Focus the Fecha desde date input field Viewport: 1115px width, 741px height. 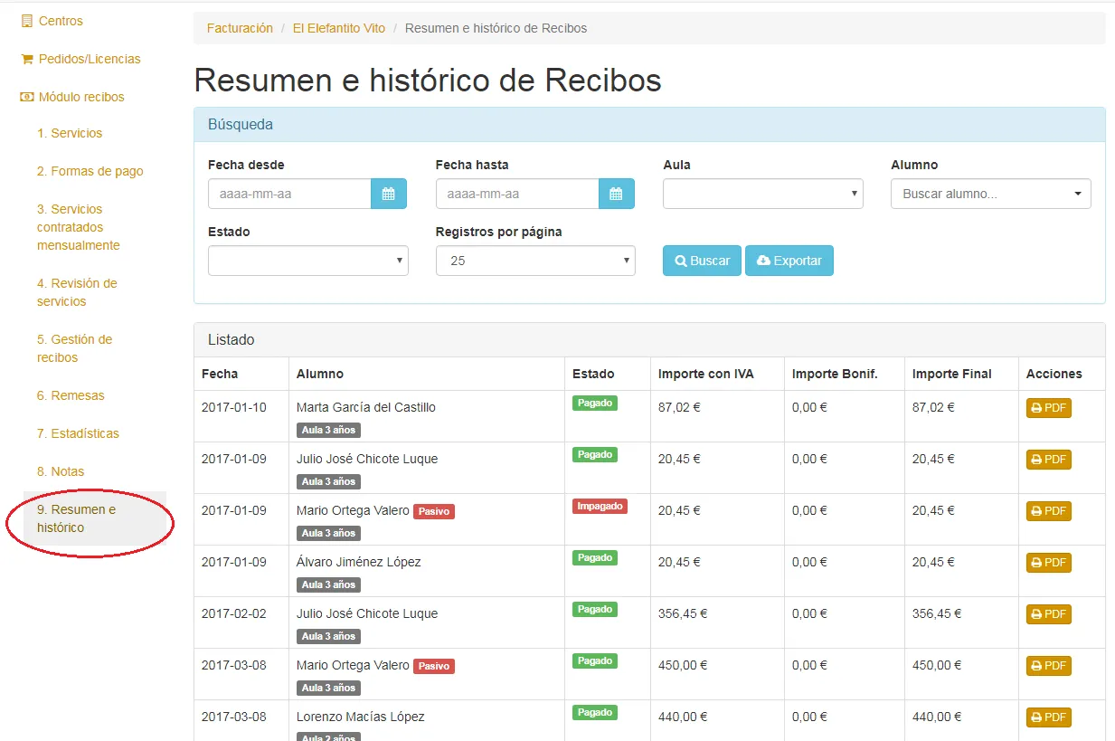coord(289,194)
